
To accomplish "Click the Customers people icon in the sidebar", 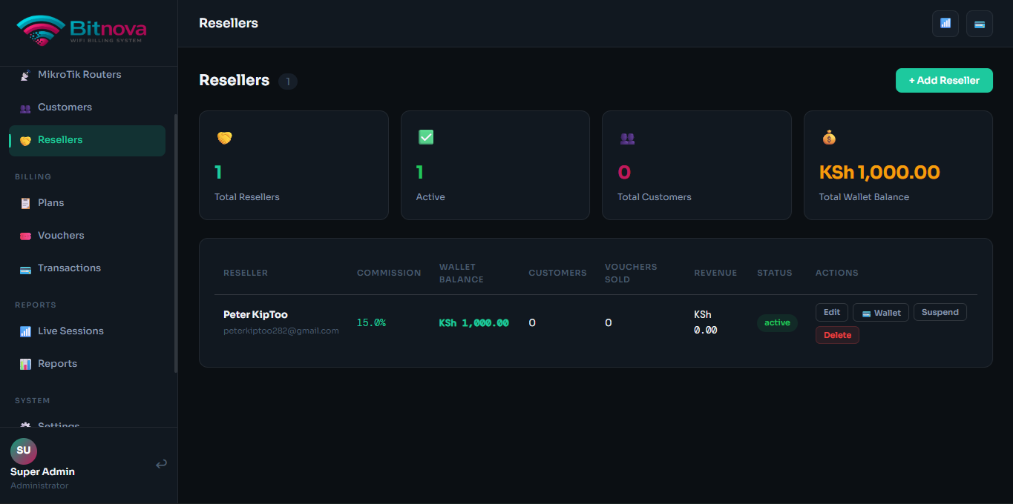I will tap(25, 107).
